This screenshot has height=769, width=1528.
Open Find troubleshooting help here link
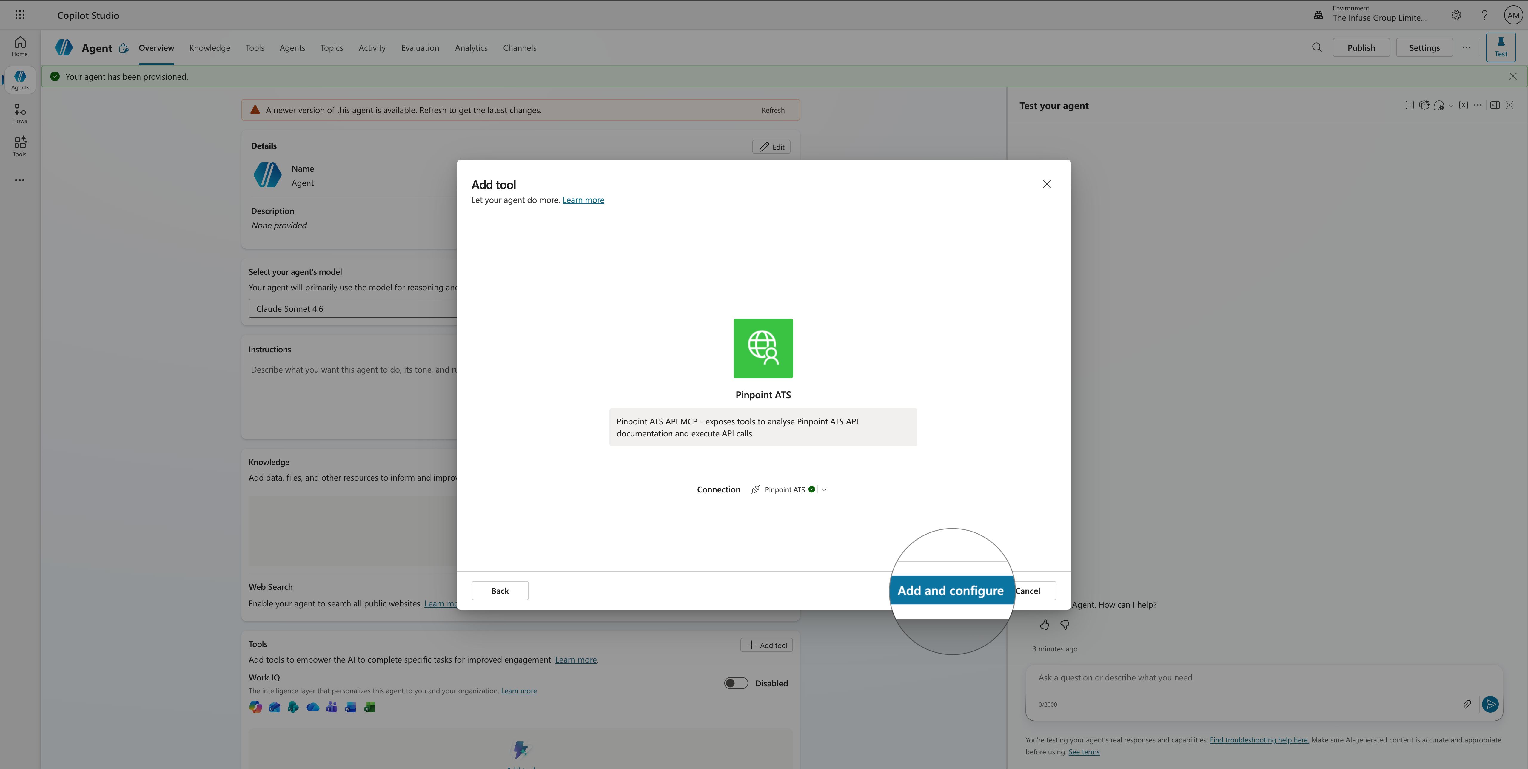[1259, 740]
